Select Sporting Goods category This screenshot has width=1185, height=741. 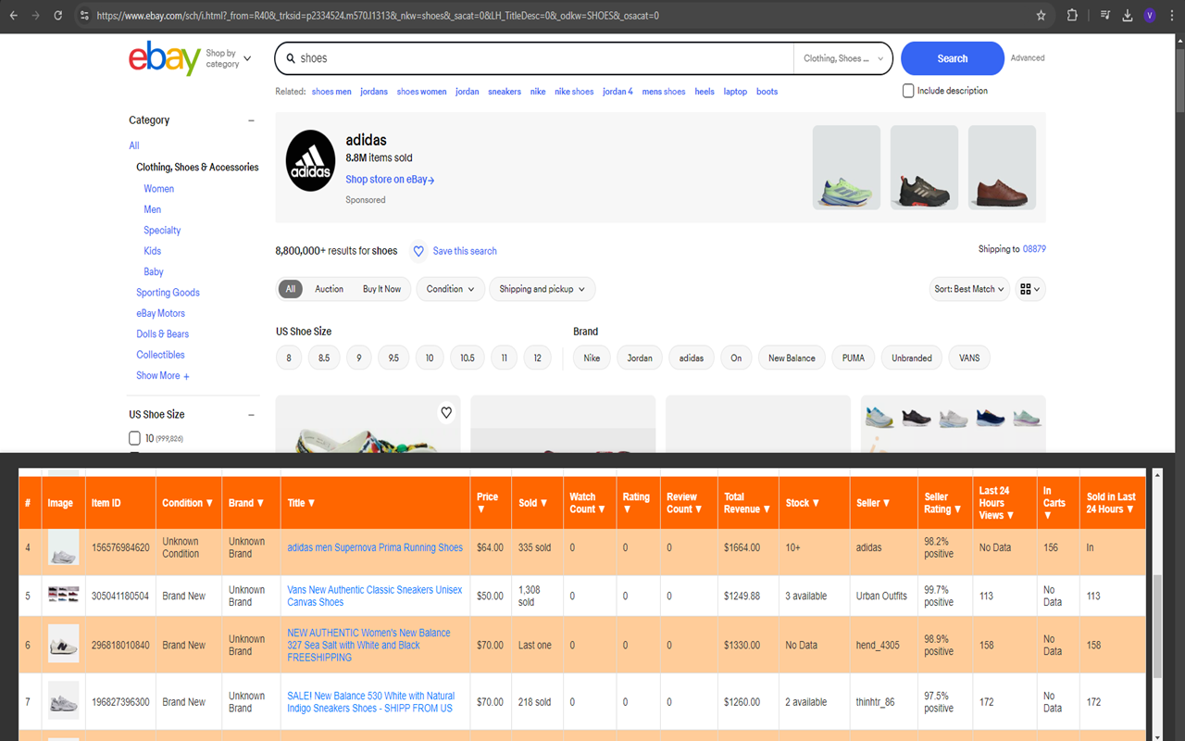coord(168,293)
